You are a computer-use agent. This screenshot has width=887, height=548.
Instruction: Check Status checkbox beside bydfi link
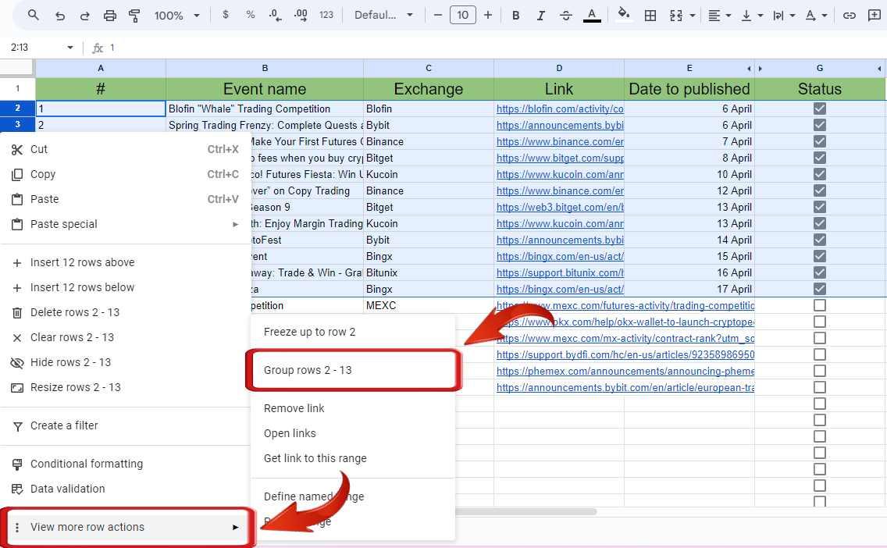pyautogui.click(x=820, y=354)
